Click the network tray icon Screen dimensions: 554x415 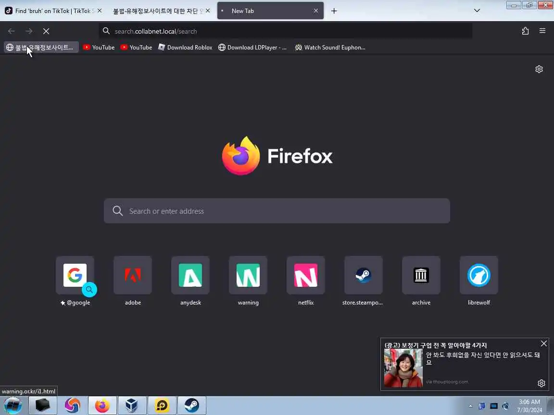[x=505, y=406]
